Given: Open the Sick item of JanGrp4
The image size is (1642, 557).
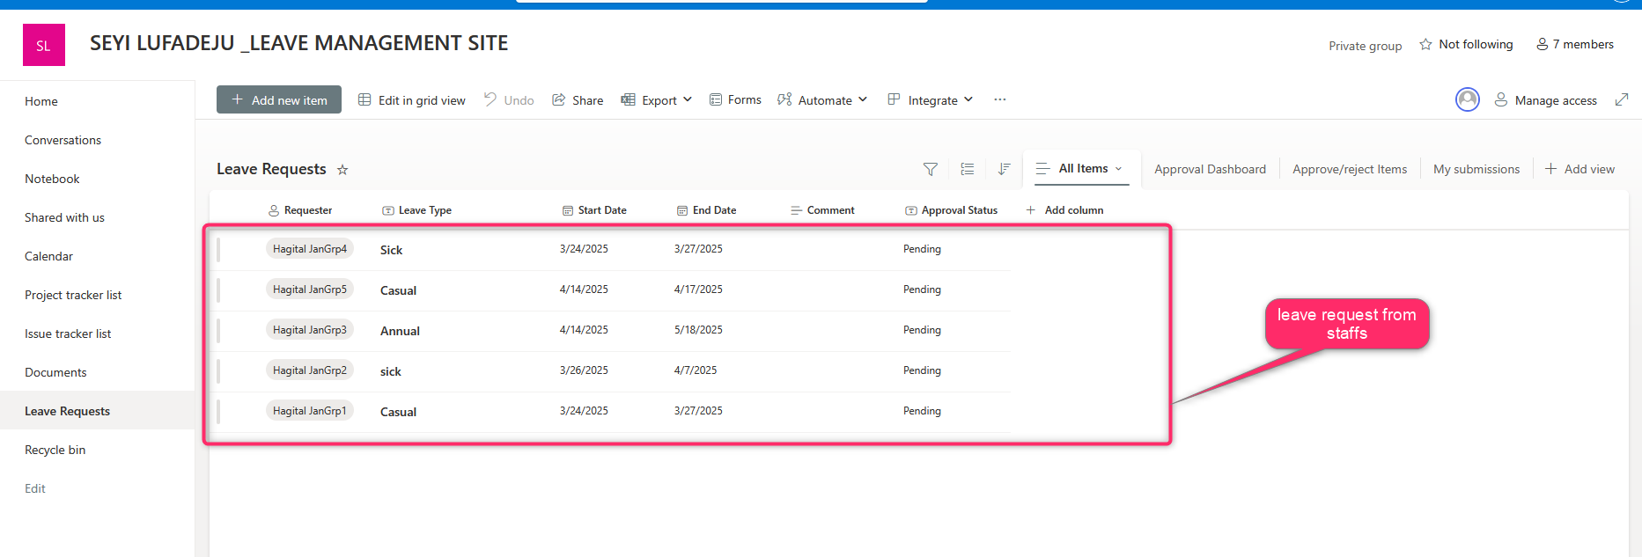Looking at the screenshot, I should click(x=391, y=250).
